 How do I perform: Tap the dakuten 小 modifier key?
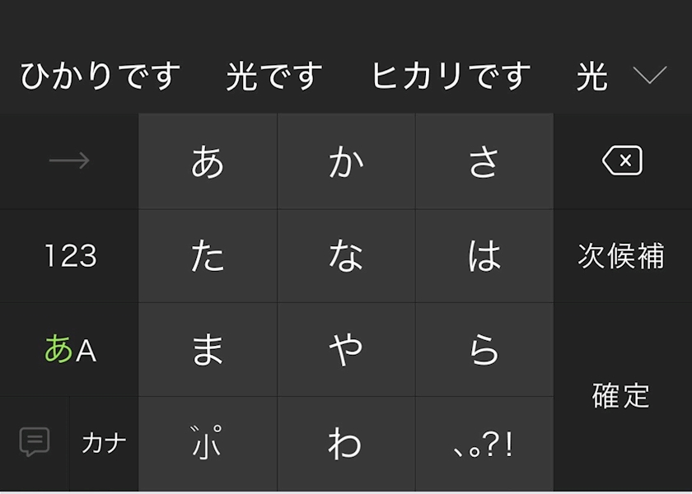[208, 443]
